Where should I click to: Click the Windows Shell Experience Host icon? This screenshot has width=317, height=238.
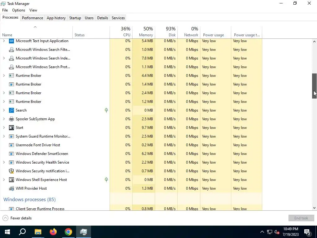(x=11, y=180)
